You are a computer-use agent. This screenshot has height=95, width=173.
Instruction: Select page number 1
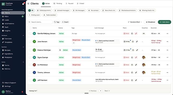(101, 91)
